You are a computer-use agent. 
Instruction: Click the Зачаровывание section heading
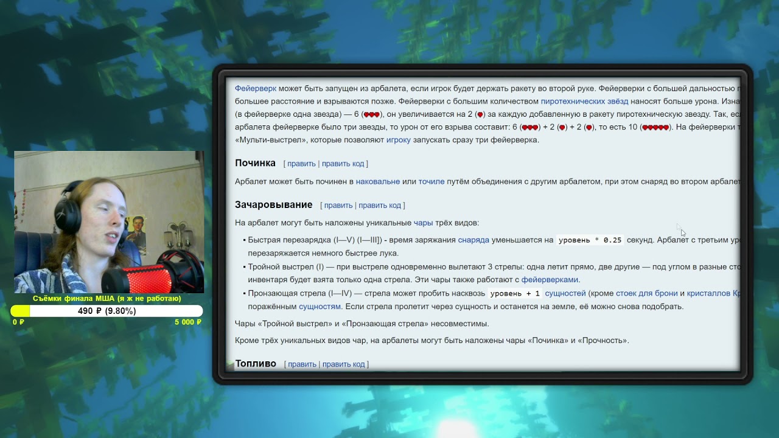(x=274, y=205)
